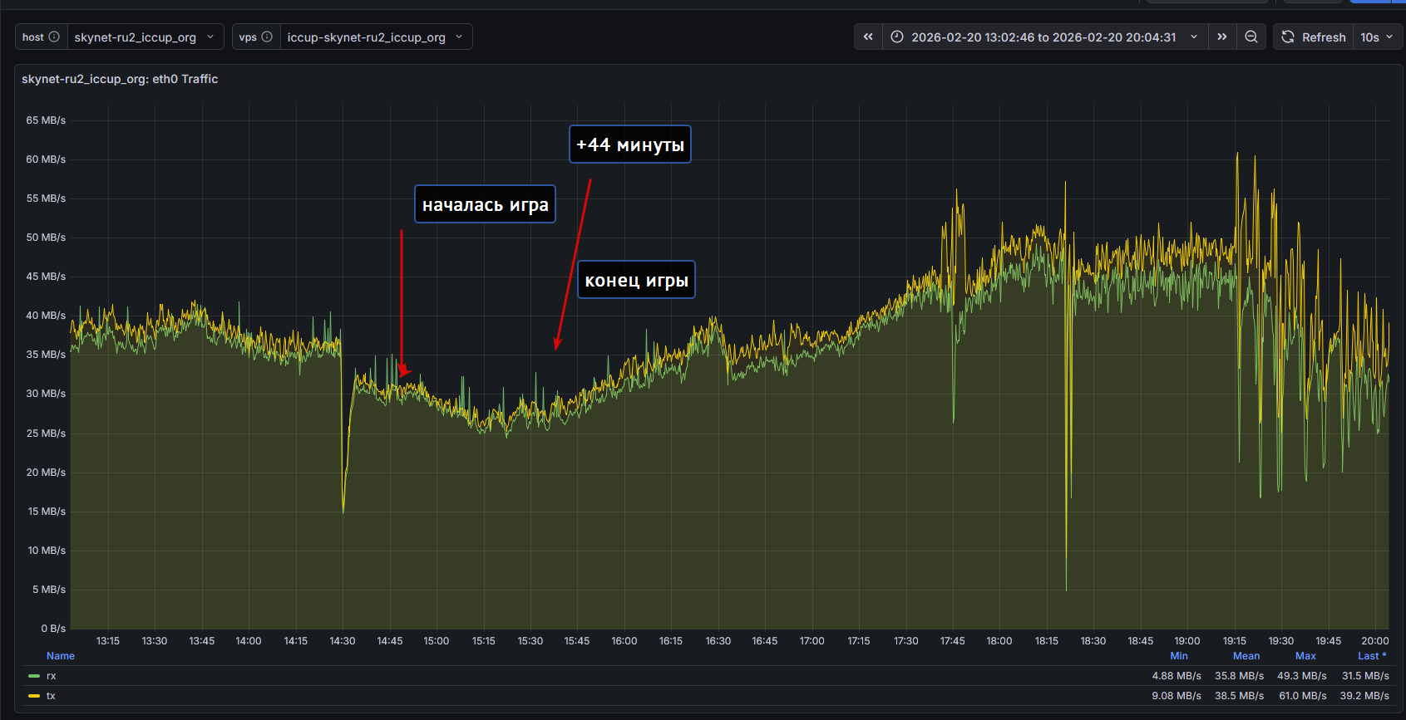Open the time range picker dropdown

pyautogui.click(x=1045, y=37)
